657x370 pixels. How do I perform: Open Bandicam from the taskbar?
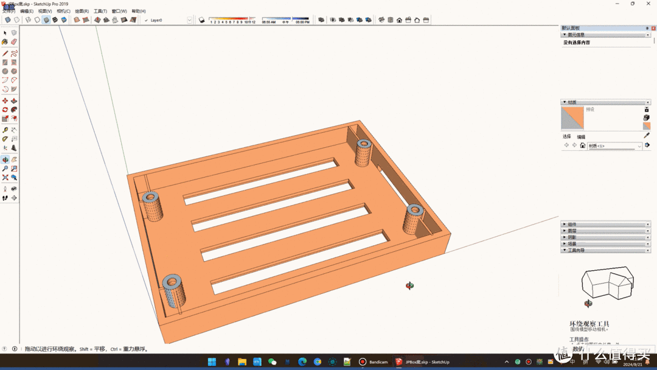(x=374, y=362)
